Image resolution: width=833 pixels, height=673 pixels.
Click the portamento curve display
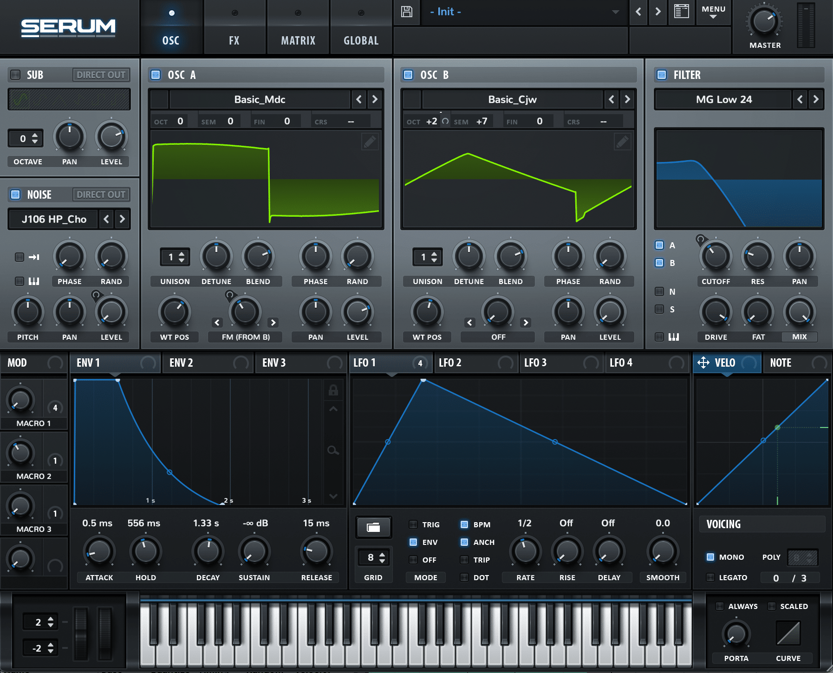[788, 633]
